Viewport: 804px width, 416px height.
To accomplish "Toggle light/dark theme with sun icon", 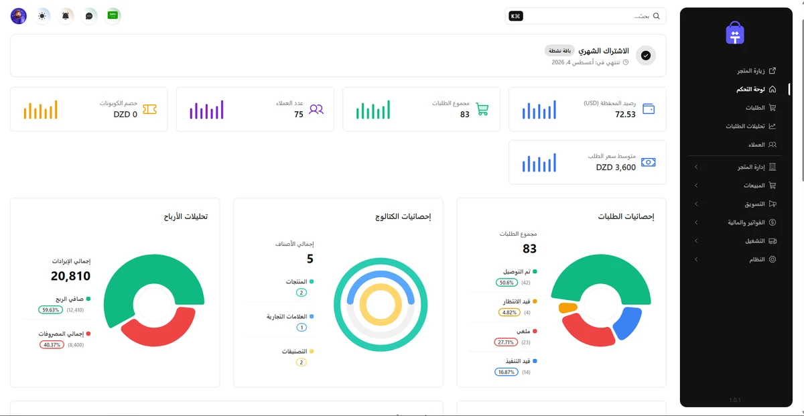I will pyautogui.click(x=42, y=16).
